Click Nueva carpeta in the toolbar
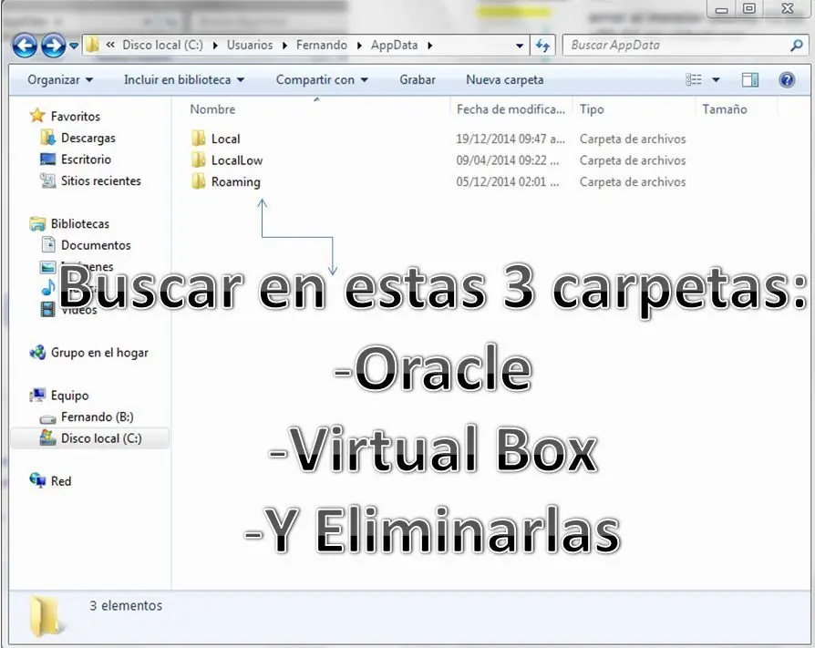 pyautogui.click(x=505, y=80)
